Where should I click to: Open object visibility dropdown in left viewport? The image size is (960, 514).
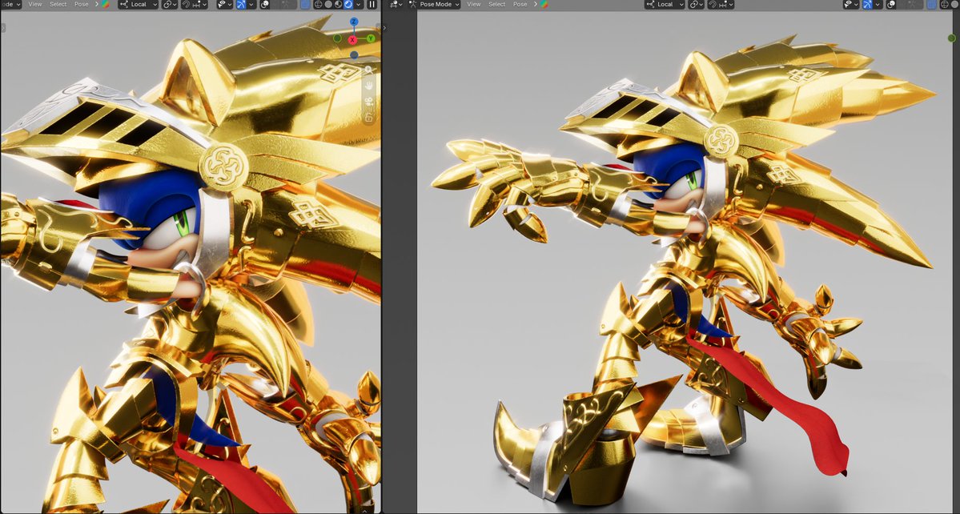[225, 4]
